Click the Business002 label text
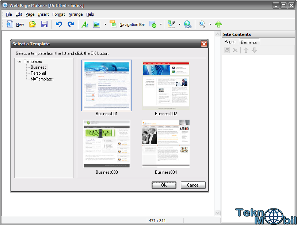The image size is (297, 225). [166, 114]
